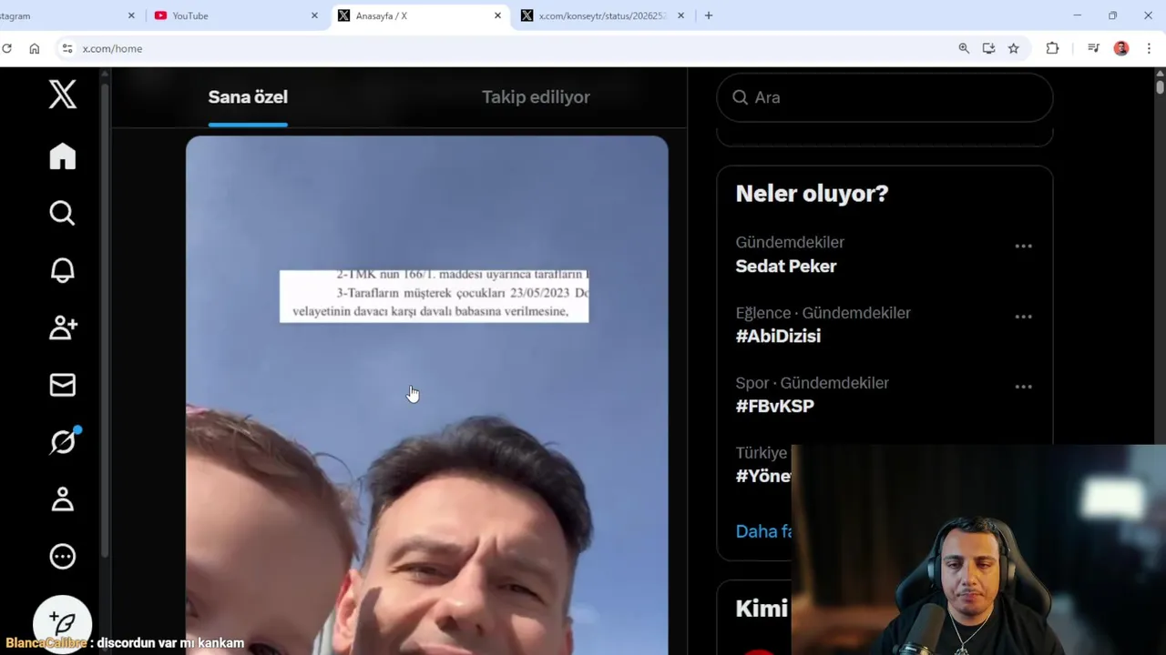Viewport: 1166px width, 655px height.
Task: Click the X logo in sidebar
Action: [x=63, y=95]
